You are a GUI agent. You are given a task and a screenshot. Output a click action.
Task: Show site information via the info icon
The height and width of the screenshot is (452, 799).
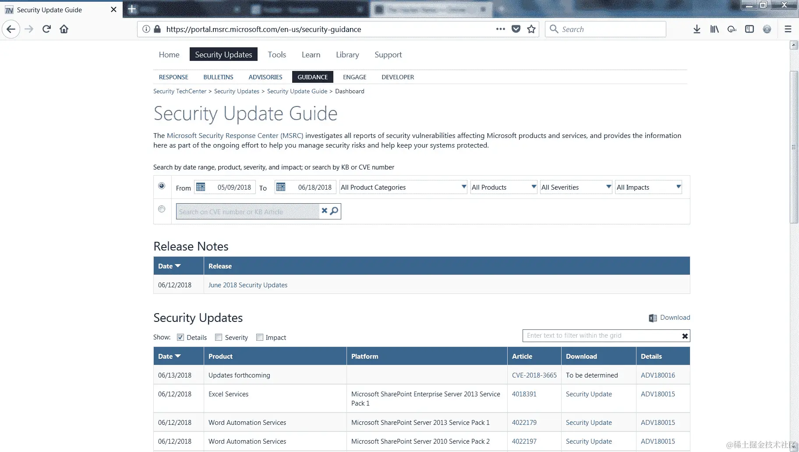pos(146,29)
